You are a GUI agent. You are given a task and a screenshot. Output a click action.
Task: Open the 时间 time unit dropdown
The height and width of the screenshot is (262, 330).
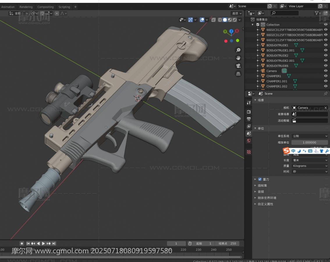pyautogui.click(x=310, y=172)
